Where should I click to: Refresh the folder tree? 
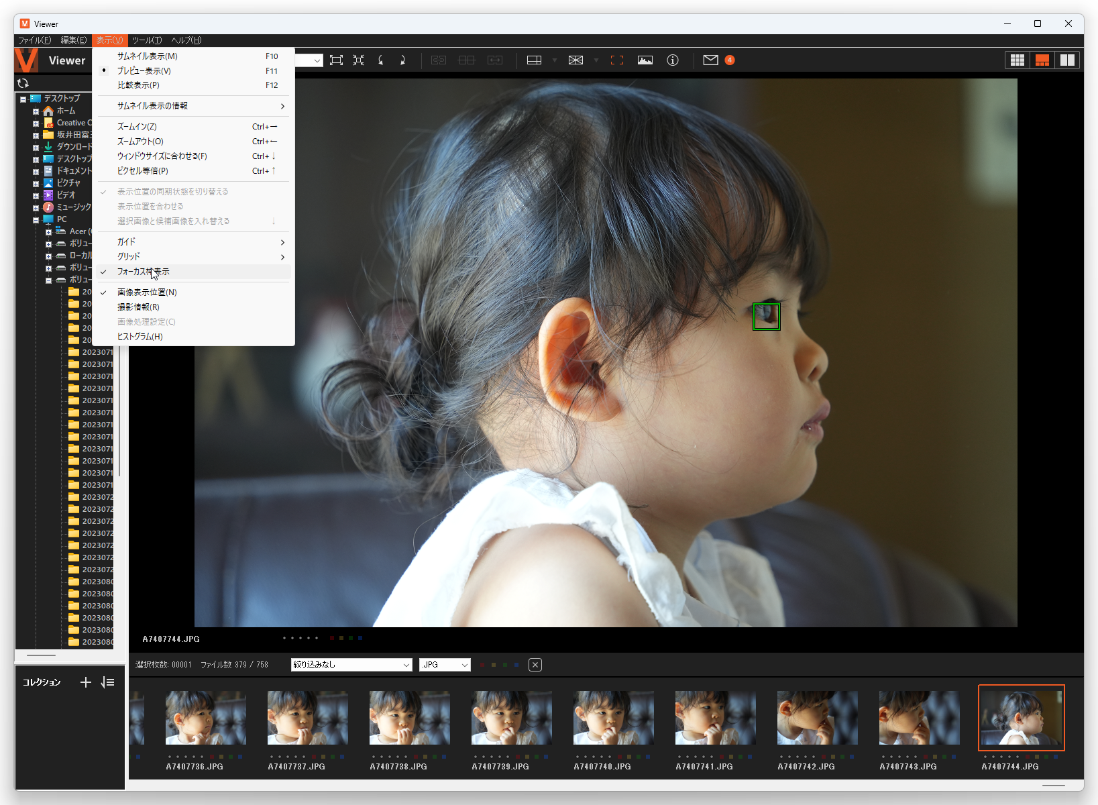[x=23, y=83]
